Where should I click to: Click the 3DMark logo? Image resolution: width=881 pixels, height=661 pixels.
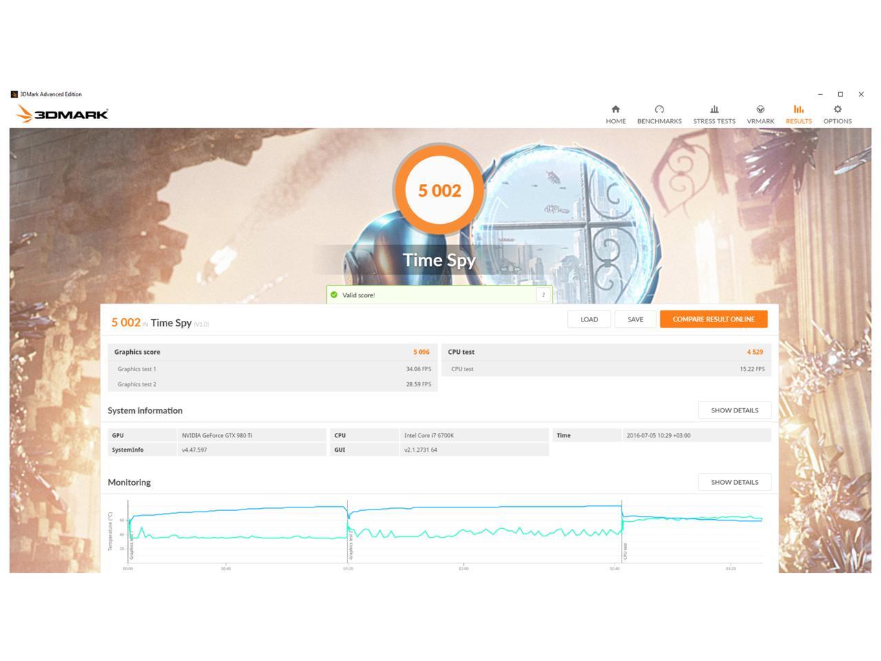click(x=62, y=114)
